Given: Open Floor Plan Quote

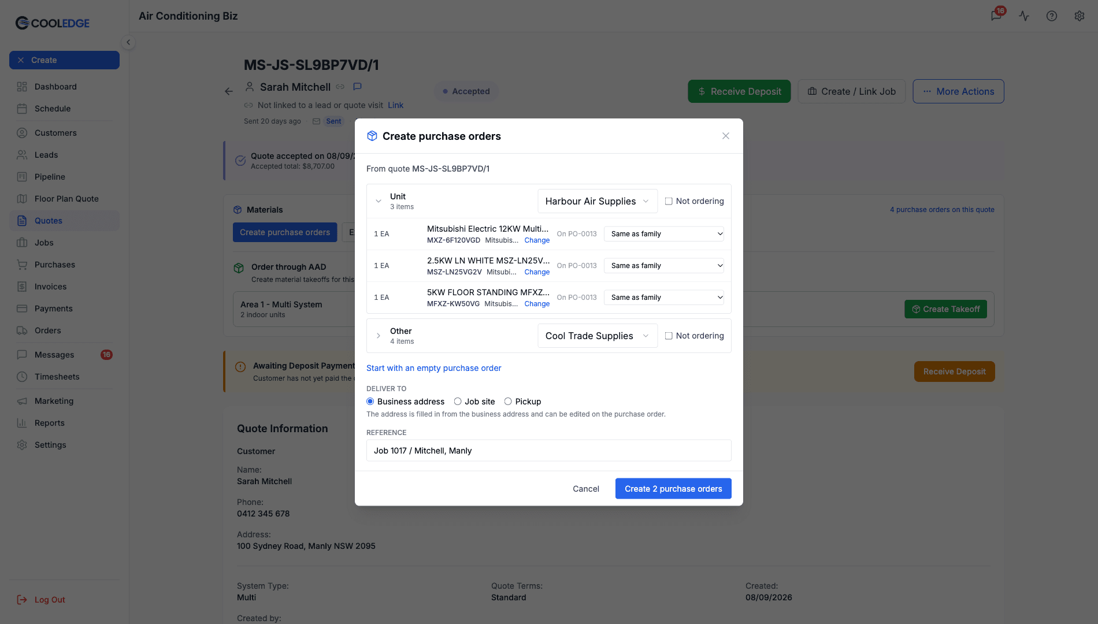Looking at the screenshot, I should (64, 199).
